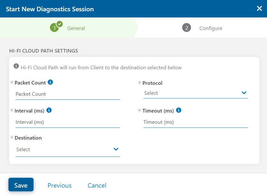
Task: Click the Timeout (ms) info icon
Action: tap(179, 110)
